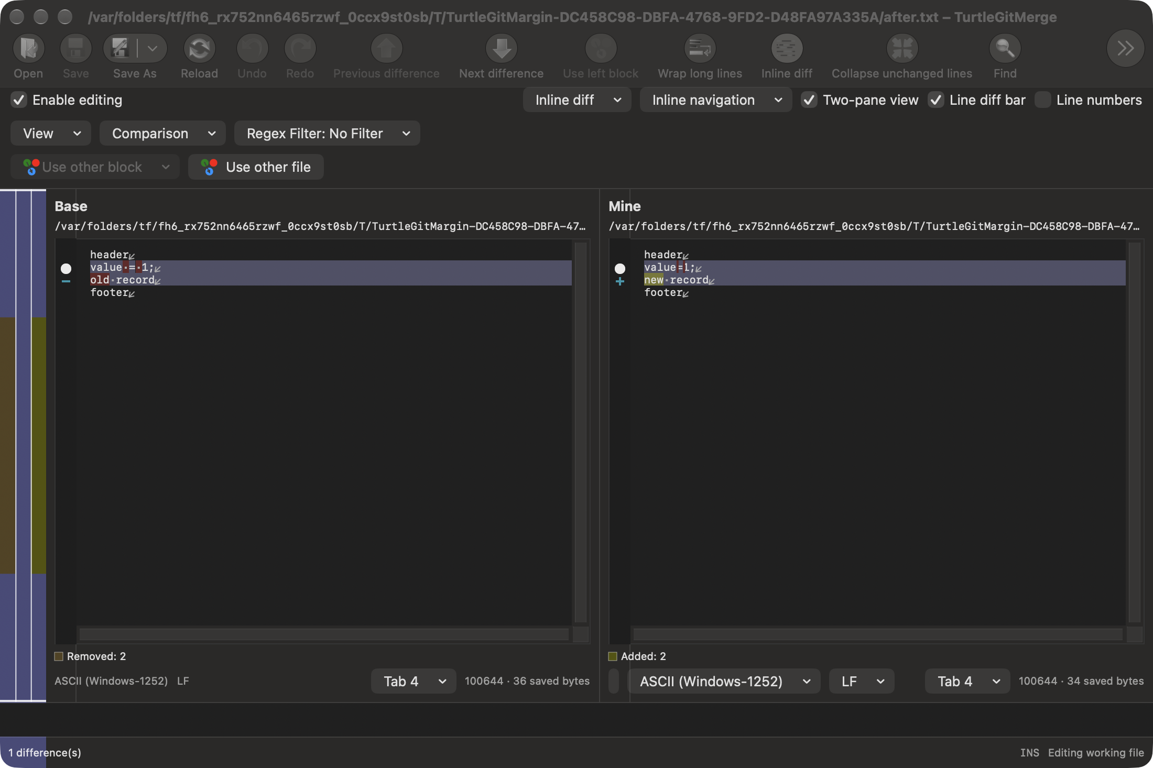Toggle the Inline diff toolbar icon
This screenshot has height=768, width=1153.
787,49
